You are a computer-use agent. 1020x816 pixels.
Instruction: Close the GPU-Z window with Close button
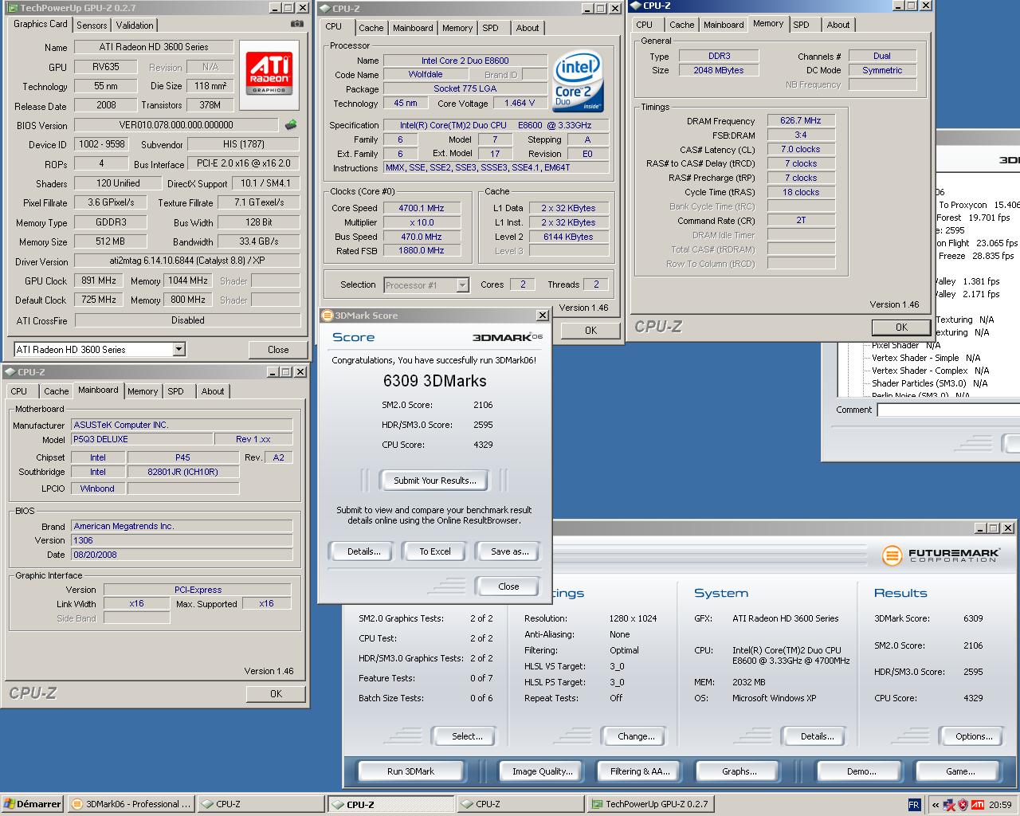(x=278, y=349)
